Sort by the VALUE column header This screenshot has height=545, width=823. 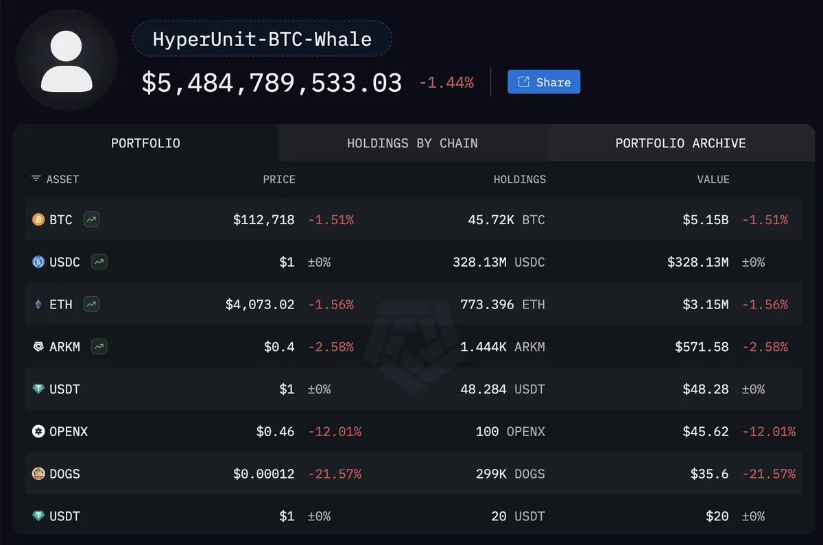point(713,180)
